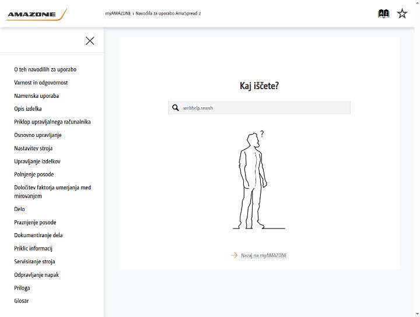Open the Priloga entry
Screen dimensions: 420x317
[x=22, y=288]
